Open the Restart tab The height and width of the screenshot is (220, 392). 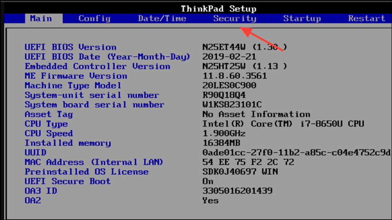tap(367, 19)
